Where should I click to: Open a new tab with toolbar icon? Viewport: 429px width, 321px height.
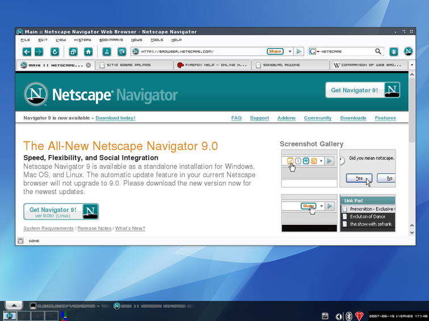click(x=73, y=52)
